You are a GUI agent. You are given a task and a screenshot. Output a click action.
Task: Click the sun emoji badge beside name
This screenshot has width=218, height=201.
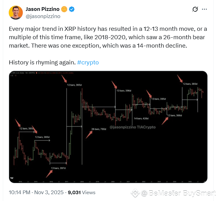(64, 9)
